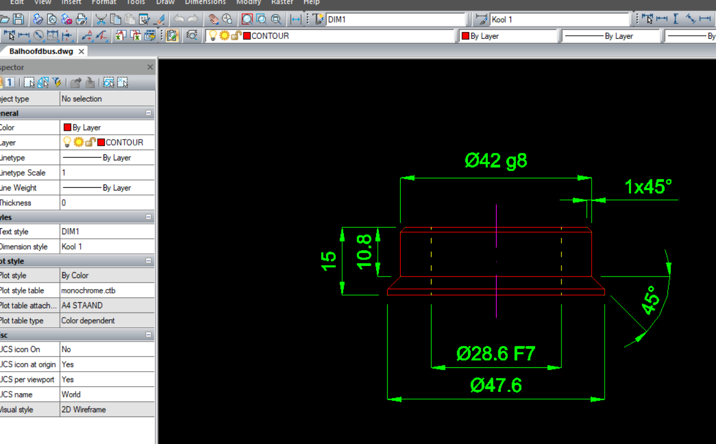Click the Undo arrow

pos(179,19)
